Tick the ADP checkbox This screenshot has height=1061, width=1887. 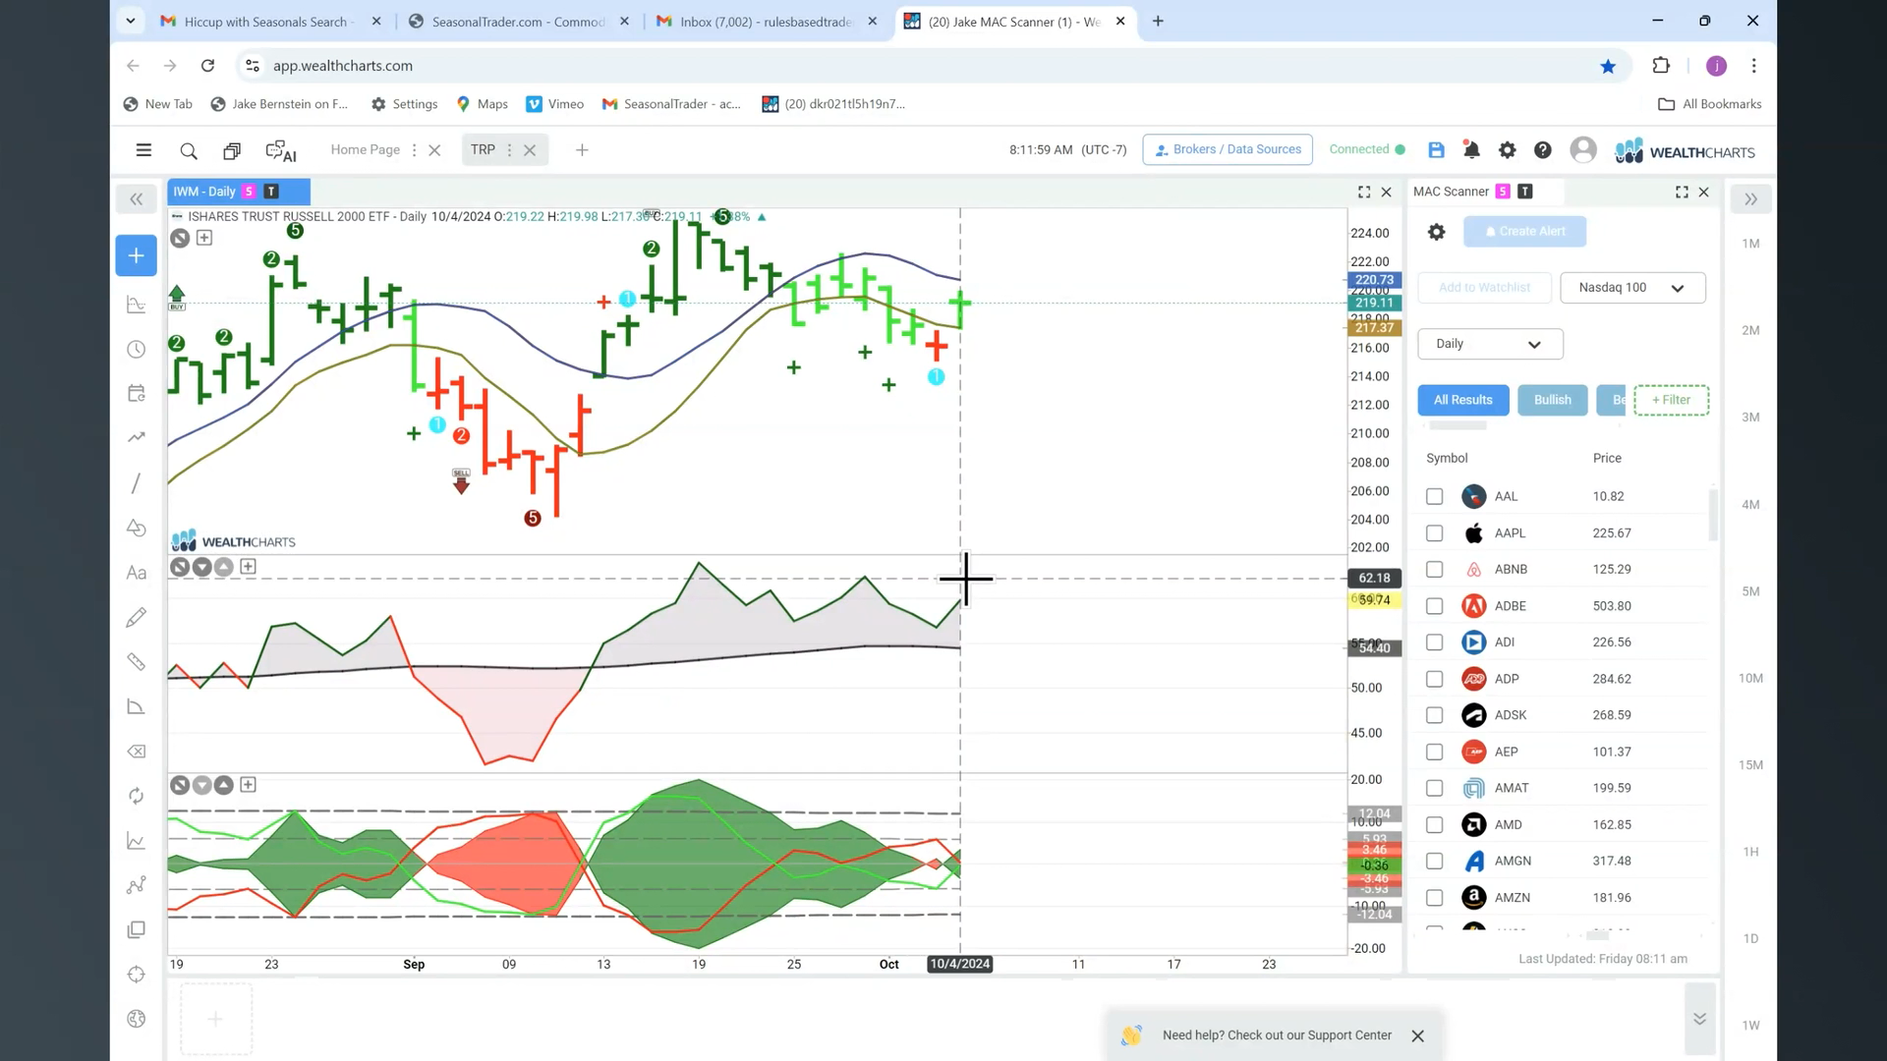click(1435, 679)
